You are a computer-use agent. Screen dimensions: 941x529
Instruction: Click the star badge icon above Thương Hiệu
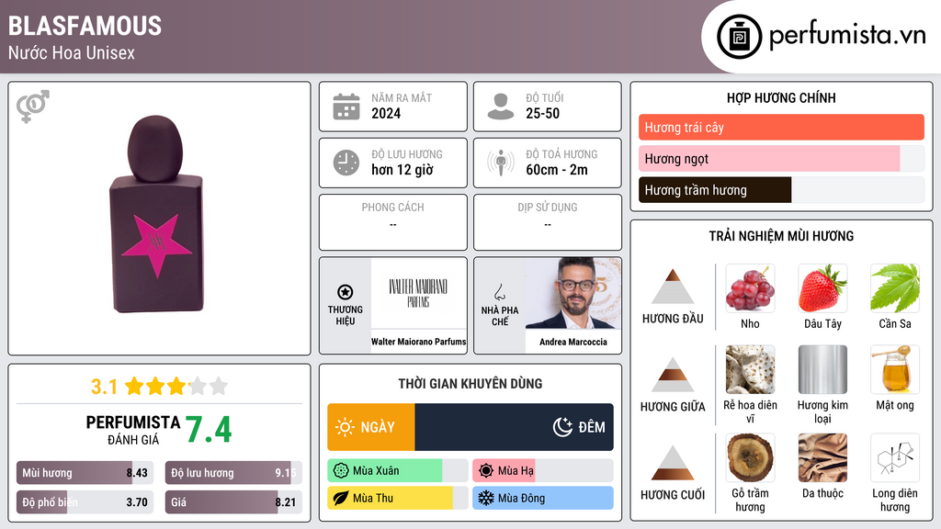[x=346, y=292]
